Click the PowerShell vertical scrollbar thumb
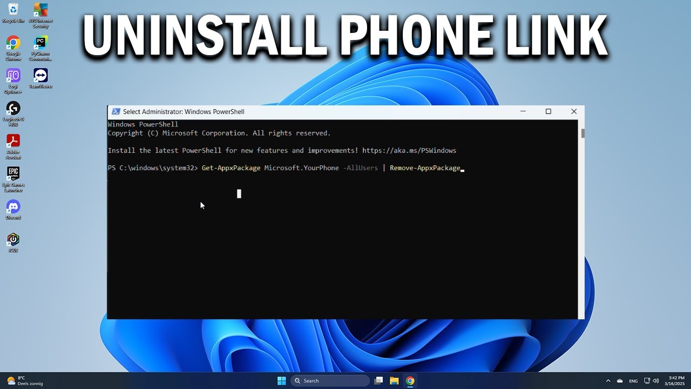Viewport: 691px width, 389px height. point(582,133)
